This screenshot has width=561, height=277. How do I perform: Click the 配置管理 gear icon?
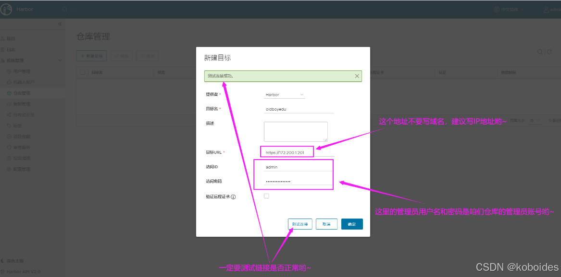(x=10, y=169)
